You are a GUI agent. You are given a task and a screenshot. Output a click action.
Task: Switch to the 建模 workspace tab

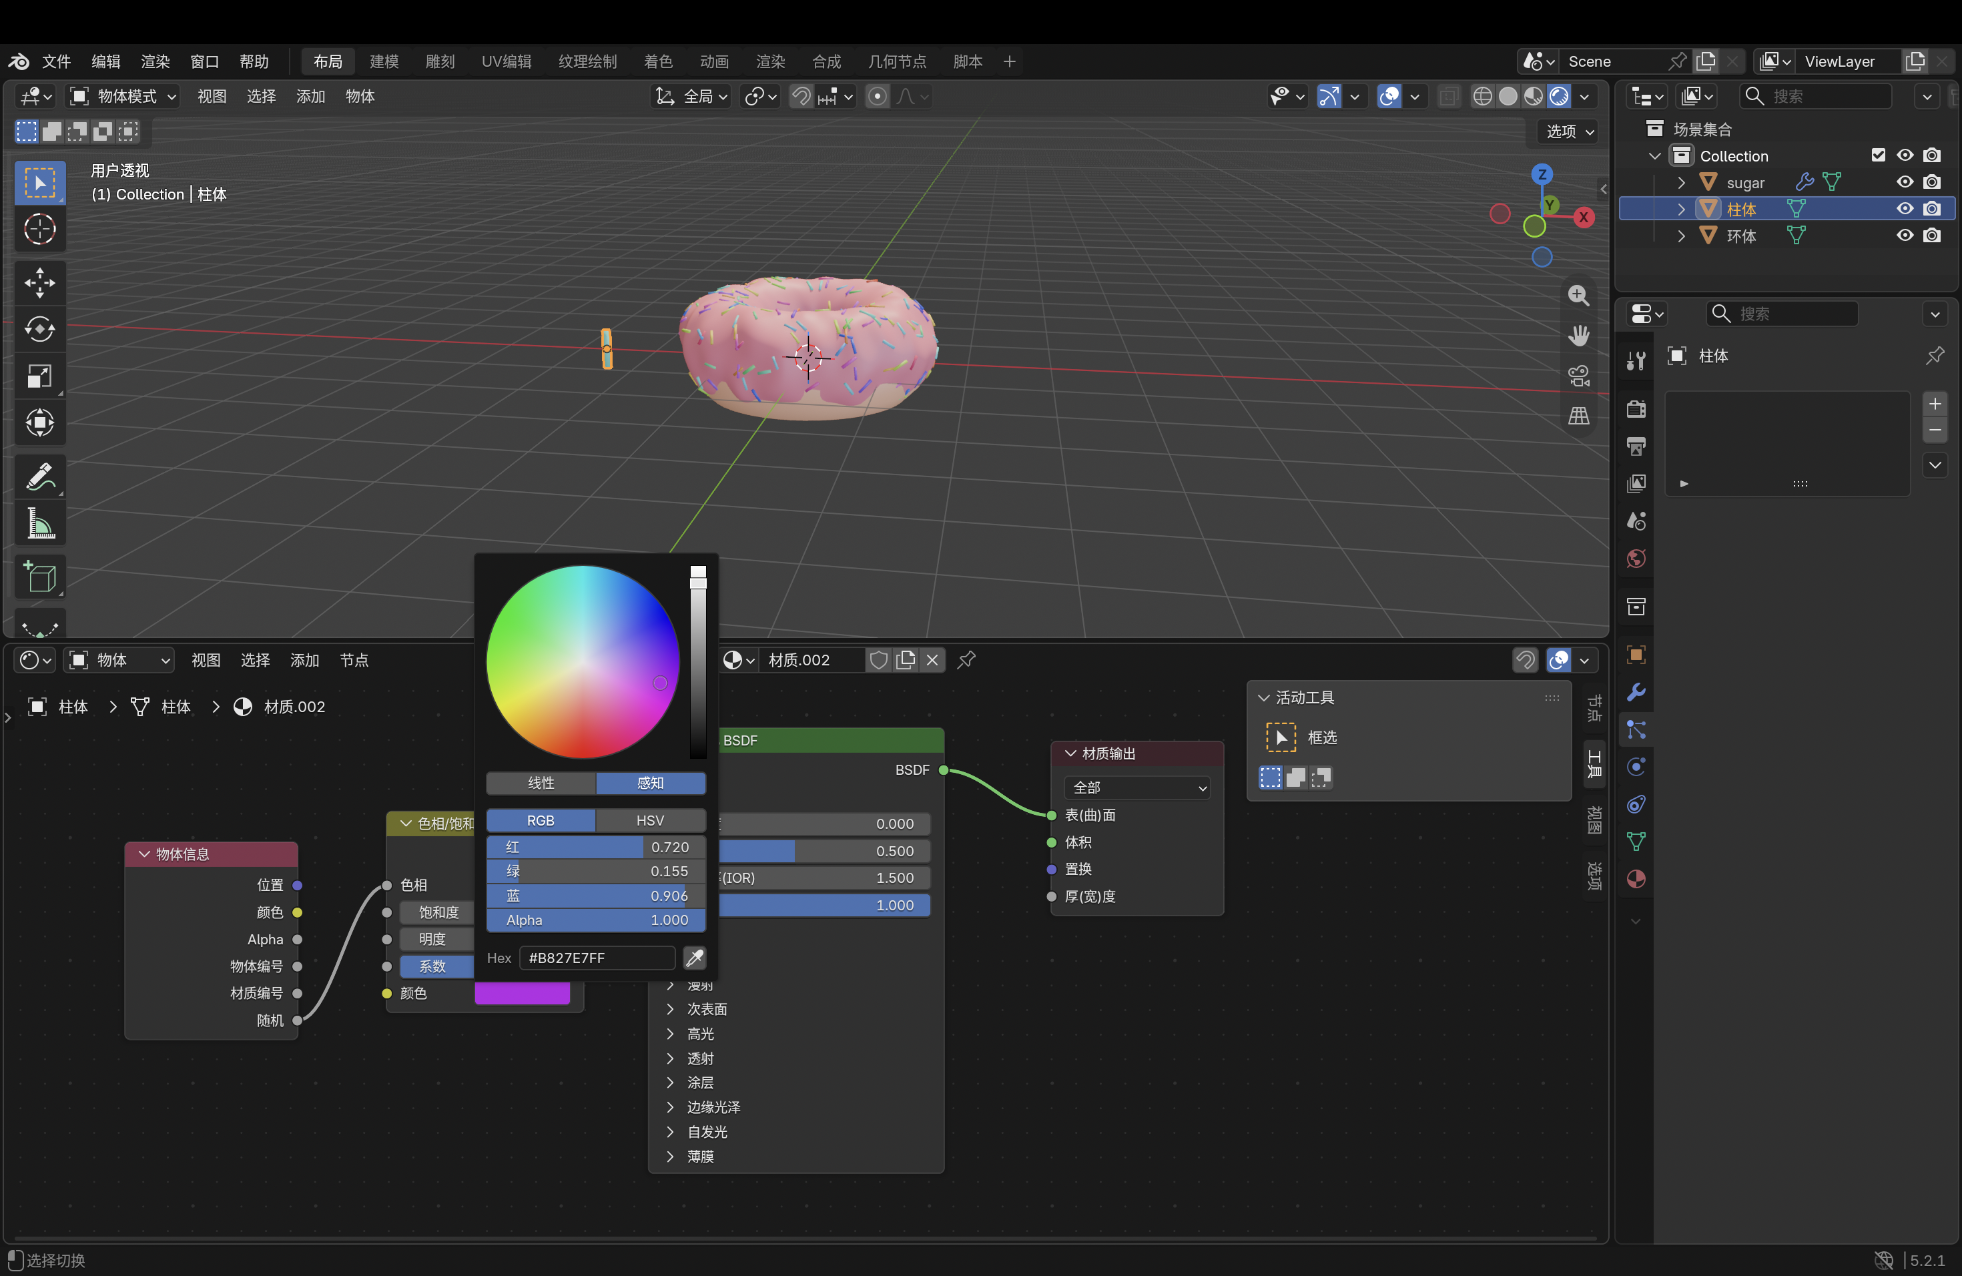click(x=384, y=62)
